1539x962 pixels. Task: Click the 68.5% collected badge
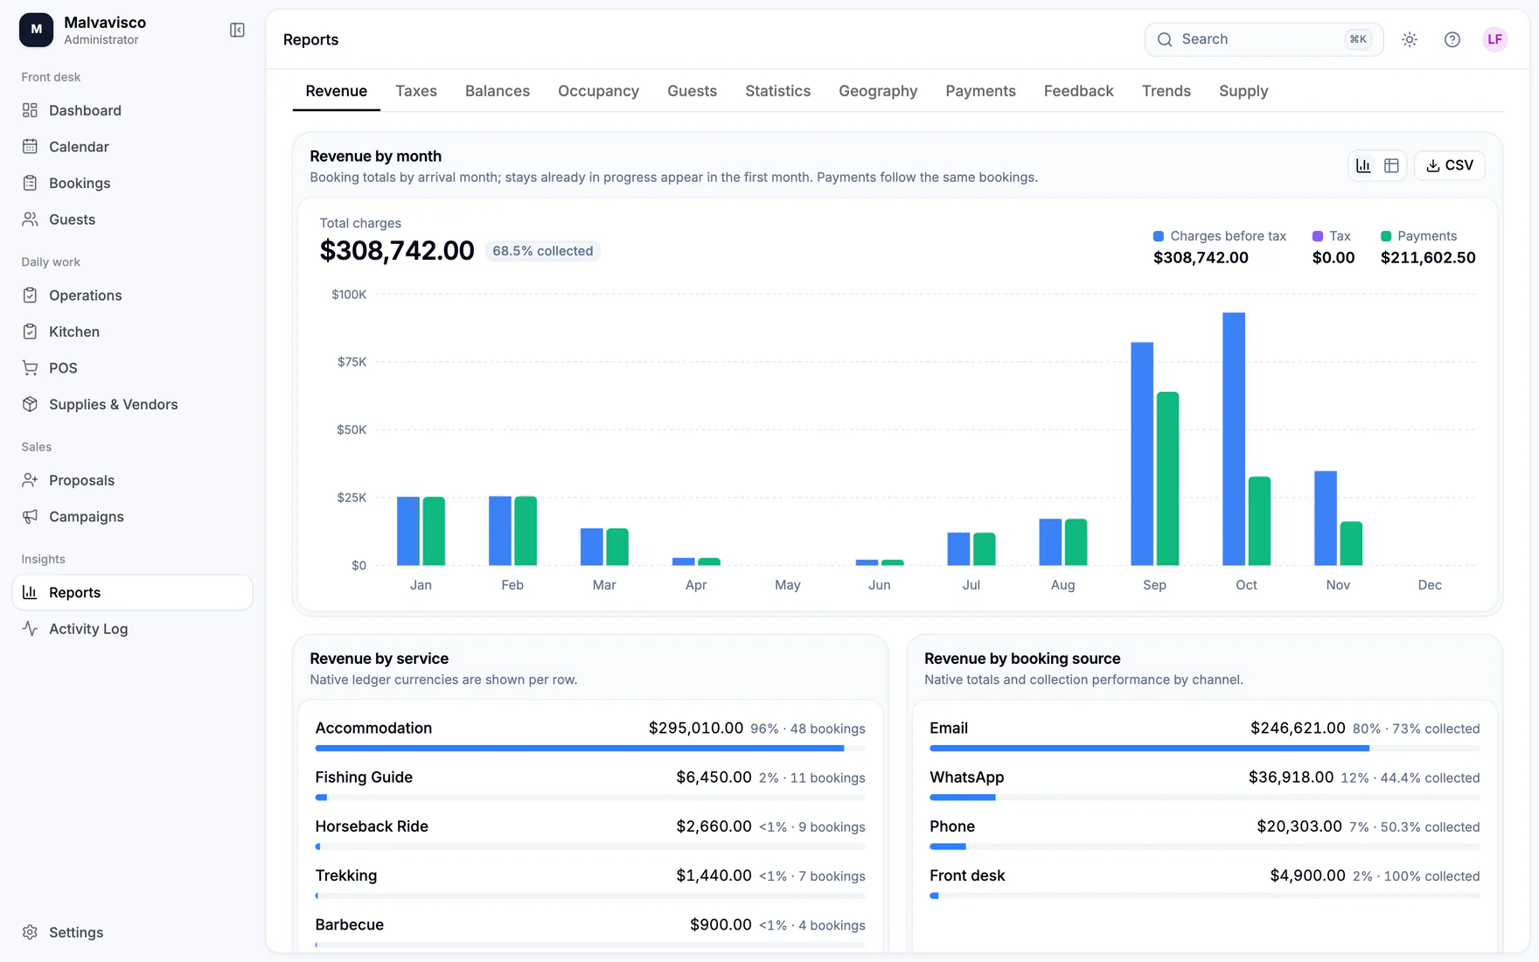(x=542, y=251)
